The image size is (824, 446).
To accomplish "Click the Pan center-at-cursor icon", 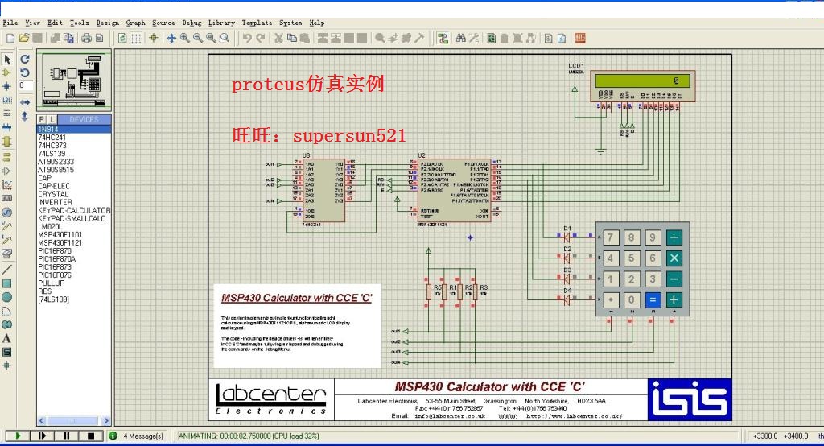I will (171, 38).
